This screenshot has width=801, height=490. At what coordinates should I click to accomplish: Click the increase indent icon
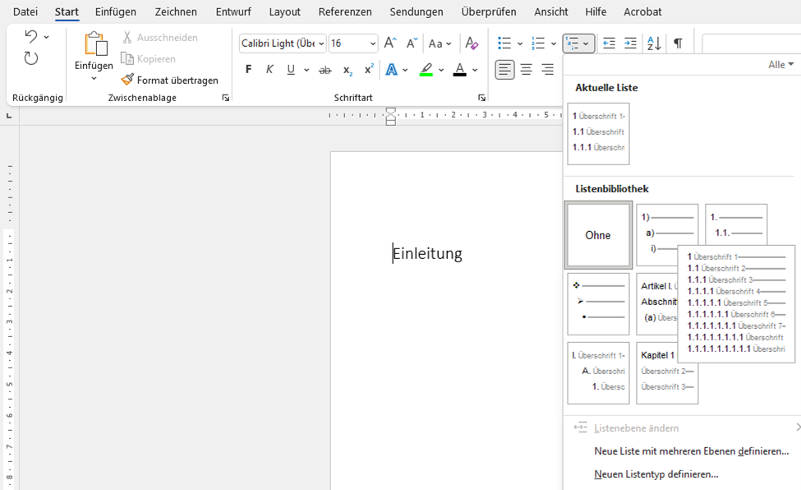[630, 44]
